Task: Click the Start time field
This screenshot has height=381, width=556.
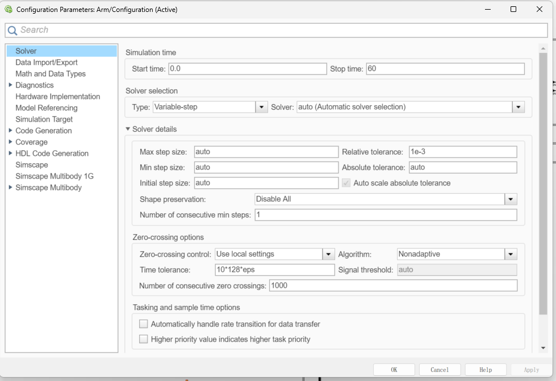Action: (248, 69)
